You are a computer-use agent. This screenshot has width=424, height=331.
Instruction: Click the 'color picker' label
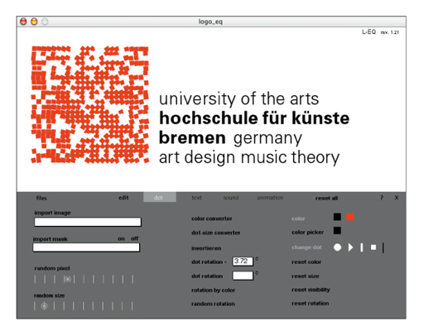307,233
